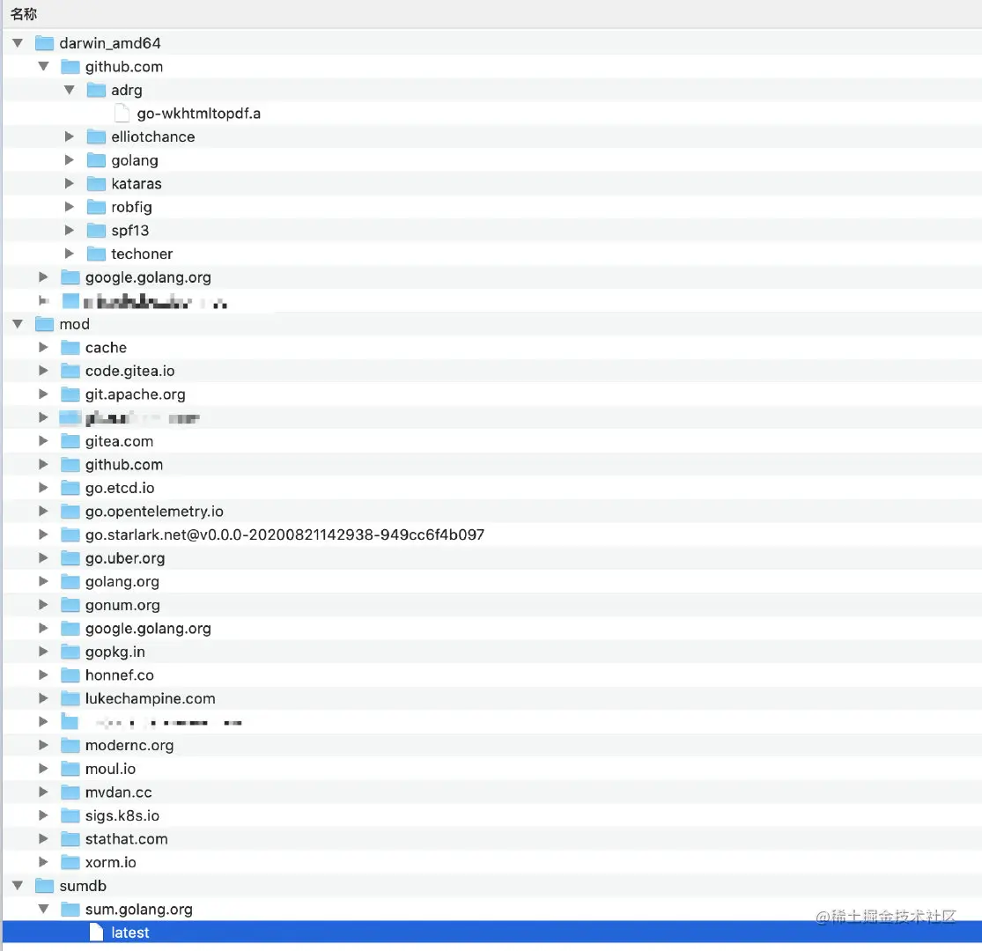Expand the code.gitea.io folder arrow

point(43,371)
